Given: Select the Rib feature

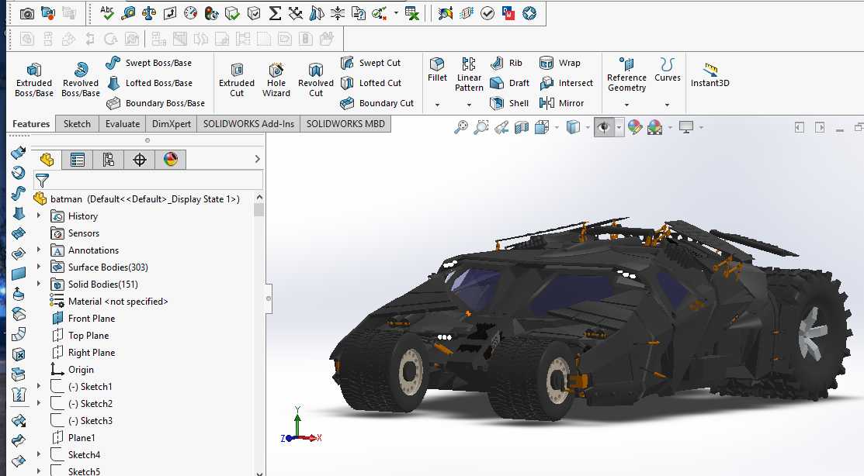Looking at the screenshot, I should tap(506, 63).
